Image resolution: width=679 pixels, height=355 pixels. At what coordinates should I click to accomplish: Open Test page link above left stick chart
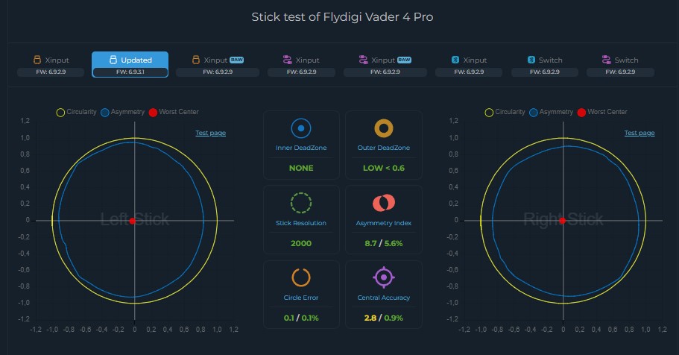click(210, 133)
